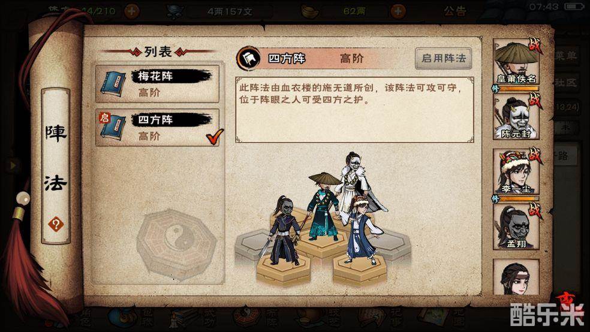Open the 公告 announcements menu

click(x=454, y=11)
